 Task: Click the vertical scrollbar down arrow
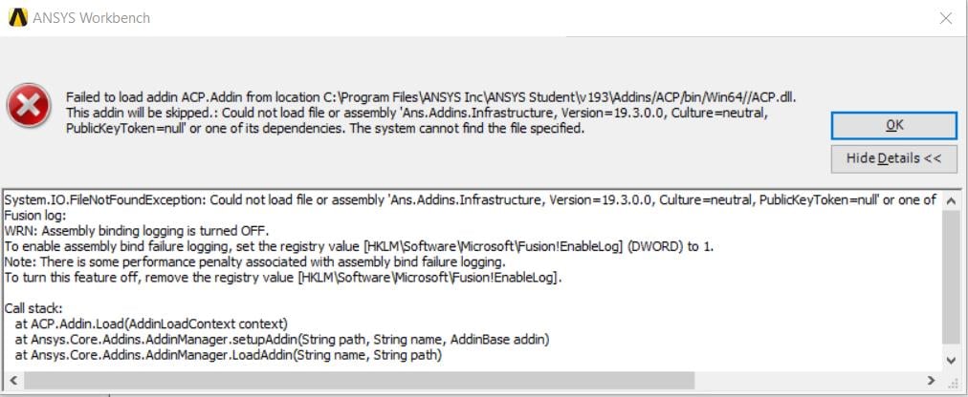950,360
